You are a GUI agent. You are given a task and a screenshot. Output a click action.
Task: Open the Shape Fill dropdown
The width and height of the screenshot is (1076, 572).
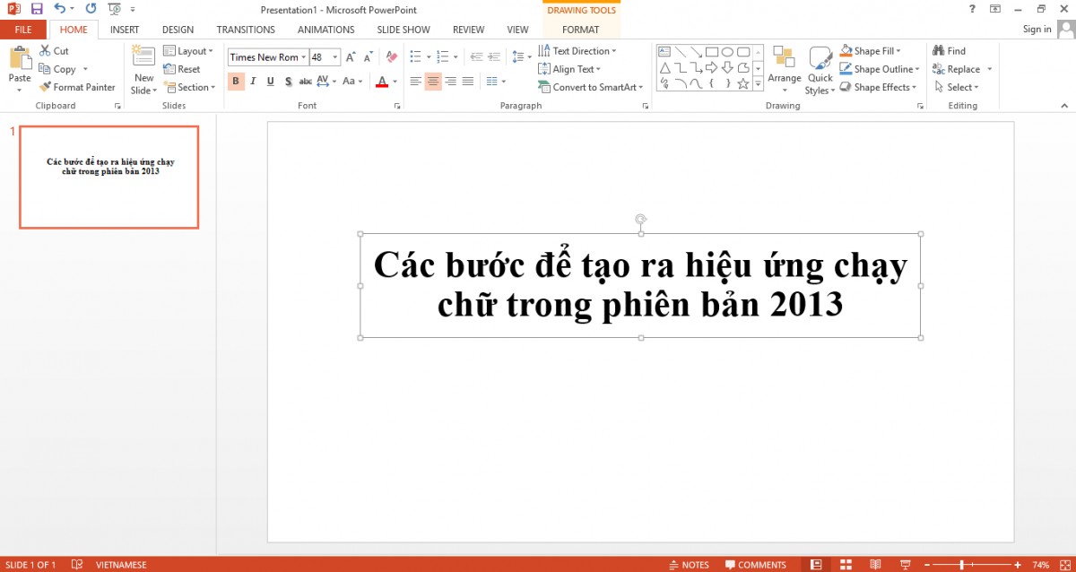click(870, 51)
